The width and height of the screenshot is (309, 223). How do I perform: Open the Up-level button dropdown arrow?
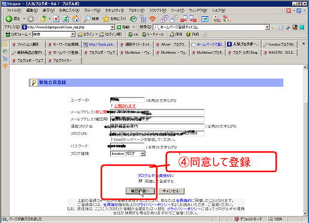click(50, 19)
